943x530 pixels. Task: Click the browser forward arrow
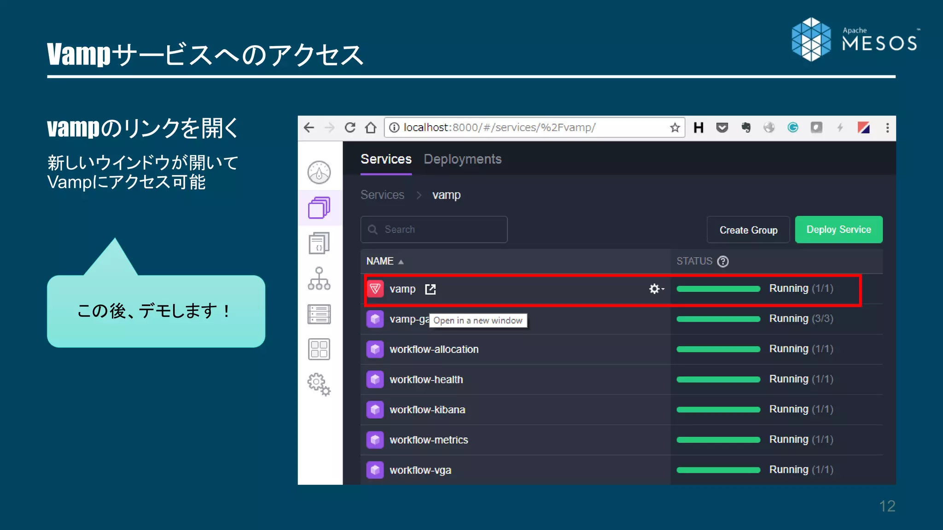tap(329, 127)
